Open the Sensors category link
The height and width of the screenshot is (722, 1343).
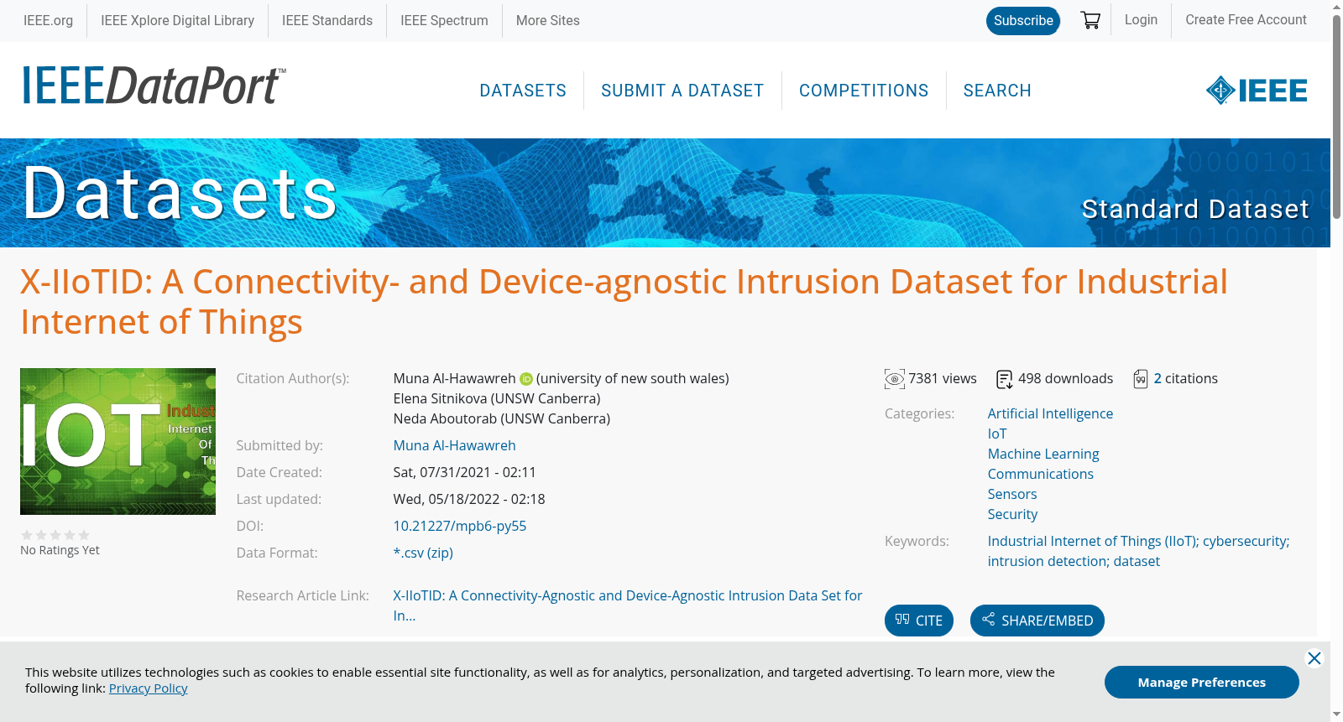click(x=1012, y=495)
